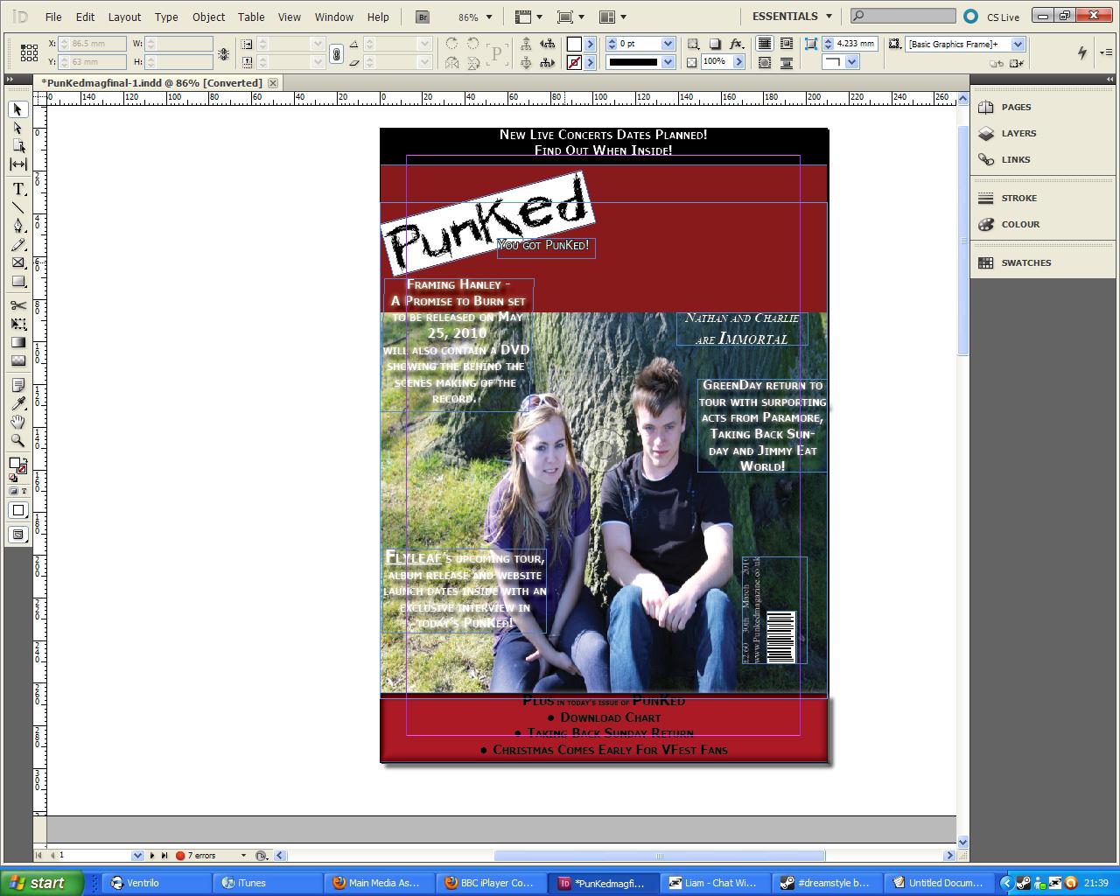
Task: Open the stroke weight 0 pt dropdown
Action: point(668,44)
